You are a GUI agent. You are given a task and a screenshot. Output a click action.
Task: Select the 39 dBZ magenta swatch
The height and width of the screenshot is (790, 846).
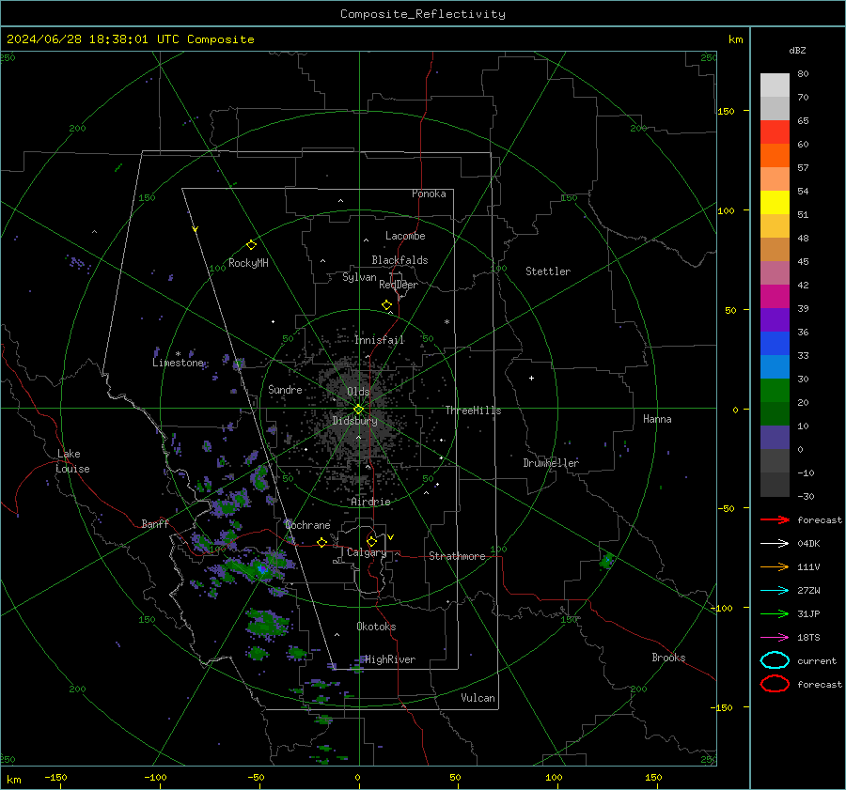775,297
